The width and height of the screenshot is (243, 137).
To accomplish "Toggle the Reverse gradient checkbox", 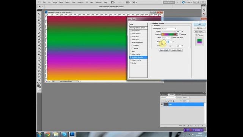I will click(180, 34).
